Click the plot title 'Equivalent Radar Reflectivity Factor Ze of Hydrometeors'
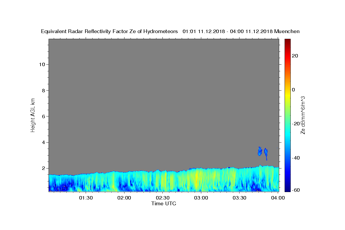The width and height of the screenshot is (345, 230). pos(110,32)
